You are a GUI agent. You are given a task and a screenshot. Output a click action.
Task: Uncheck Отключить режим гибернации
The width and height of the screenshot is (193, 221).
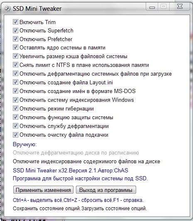coord(15,108)
